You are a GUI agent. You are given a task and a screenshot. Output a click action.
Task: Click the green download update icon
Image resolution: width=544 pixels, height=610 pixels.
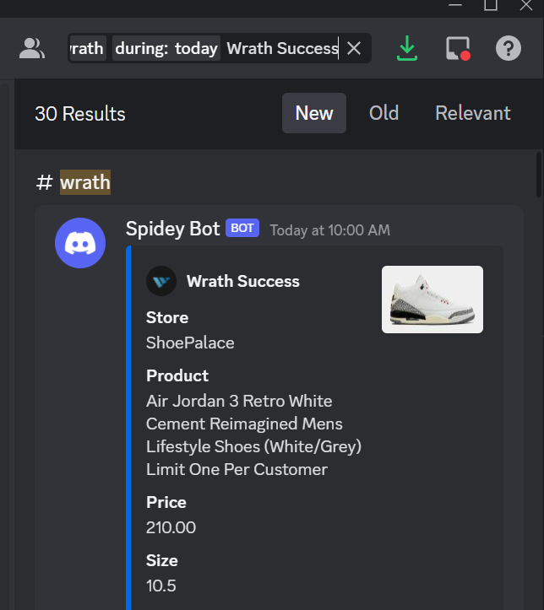click(407, 48)
